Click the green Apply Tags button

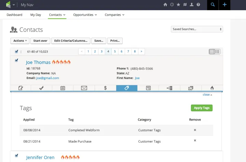point(202,108)
